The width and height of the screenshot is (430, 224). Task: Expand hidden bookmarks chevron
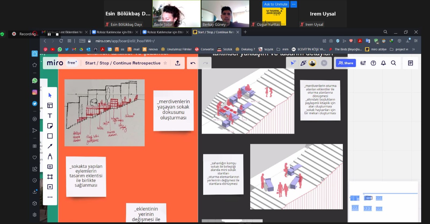click(413, 49)
